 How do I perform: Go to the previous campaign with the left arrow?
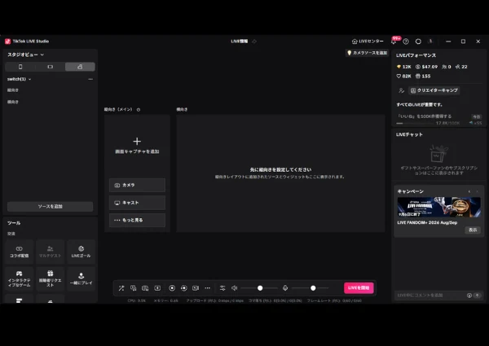pos(469,191)
